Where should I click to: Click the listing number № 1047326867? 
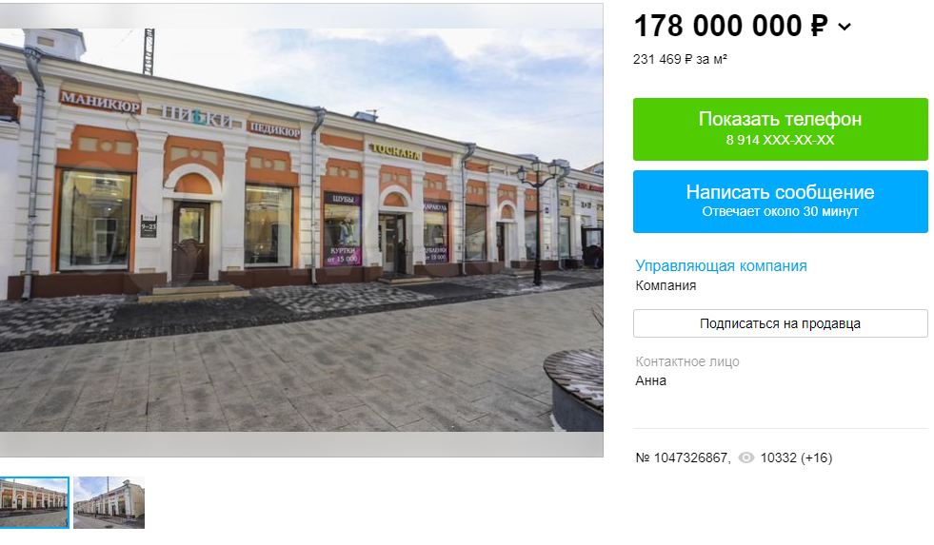(682, 457)
